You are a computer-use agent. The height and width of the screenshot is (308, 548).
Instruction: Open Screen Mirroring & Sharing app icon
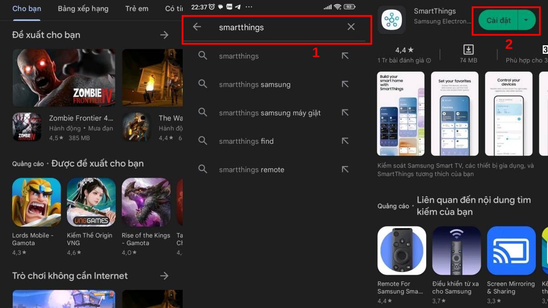pyautogui.click(x=511, y=251)
